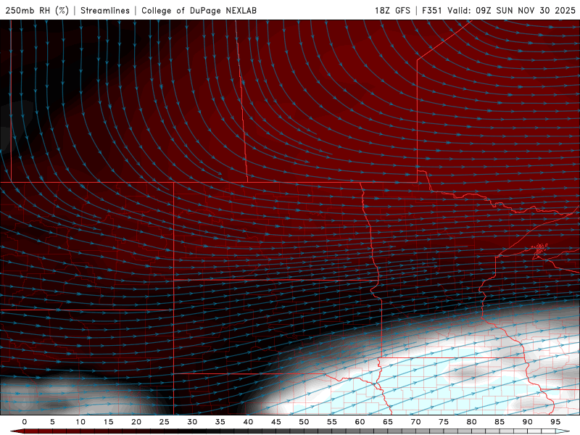Click the "20" colorbar tick label
This screenshot has width=580, height=435.
pos(136,422)
